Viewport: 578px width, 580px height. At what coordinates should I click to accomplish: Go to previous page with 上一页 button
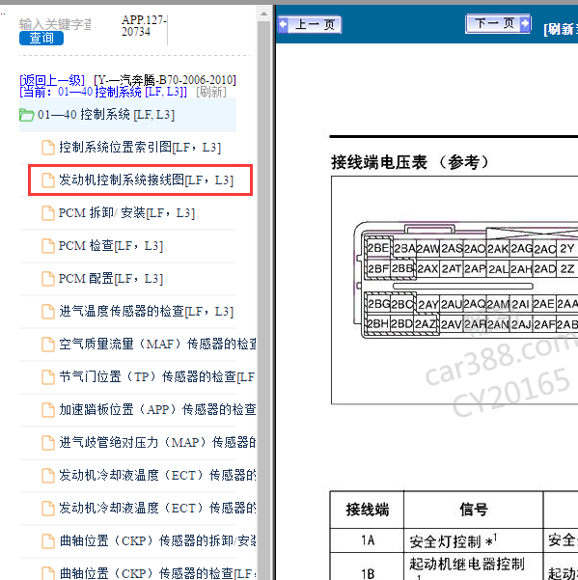[310, 25]
